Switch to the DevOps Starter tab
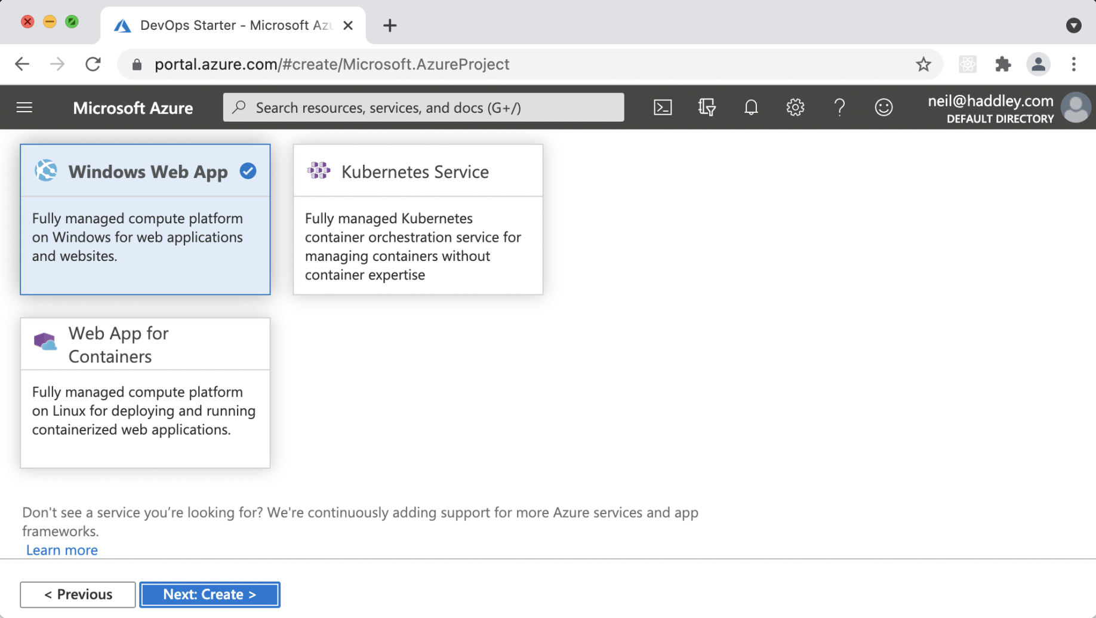 click(x=227, y=25)
